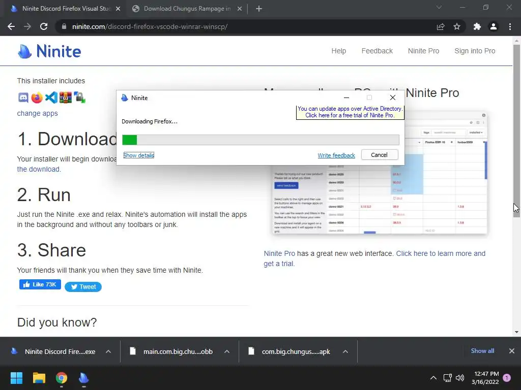Minimize the Ninite installer dialog
The width and height of the screenshot is (521, 390).
coord(346,97)
